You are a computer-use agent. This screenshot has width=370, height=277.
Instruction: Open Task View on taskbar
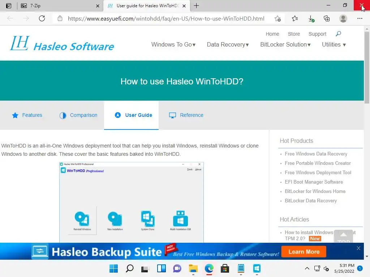145,269
